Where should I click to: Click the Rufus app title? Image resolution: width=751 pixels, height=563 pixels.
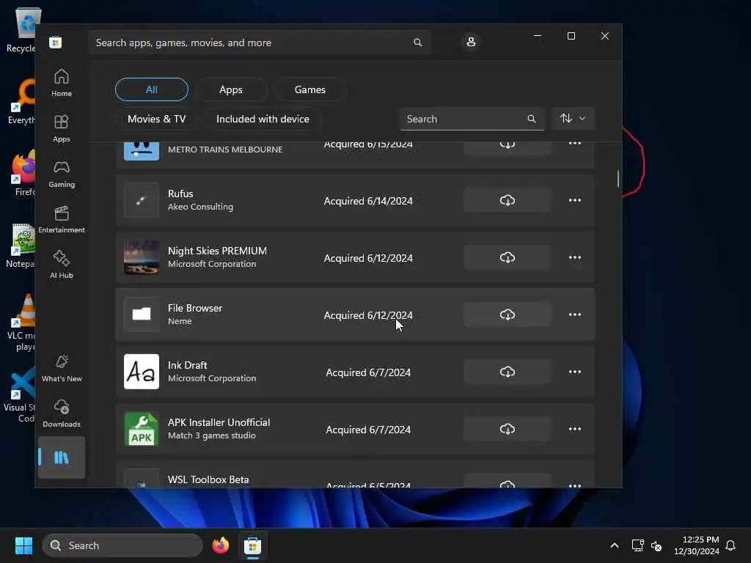point(180,194)
